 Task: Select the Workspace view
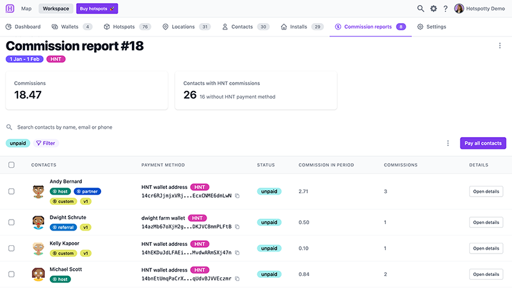56,8
